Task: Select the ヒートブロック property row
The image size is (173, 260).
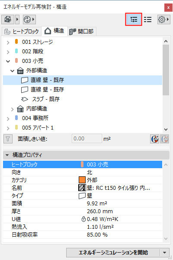Action: pyautogui.click(x=83, y=165)
